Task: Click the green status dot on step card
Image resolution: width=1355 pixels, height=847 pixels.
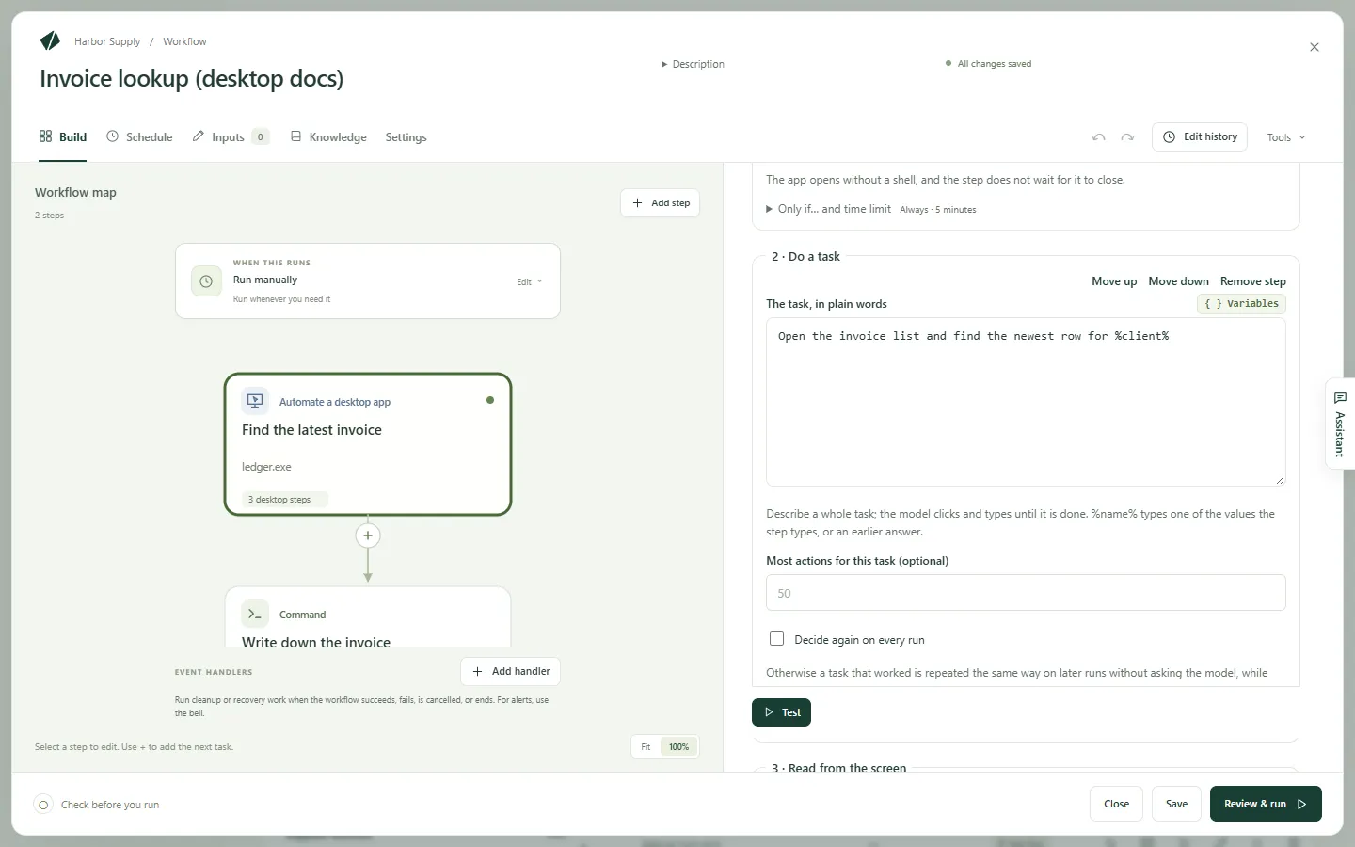Action: point(490,400)
